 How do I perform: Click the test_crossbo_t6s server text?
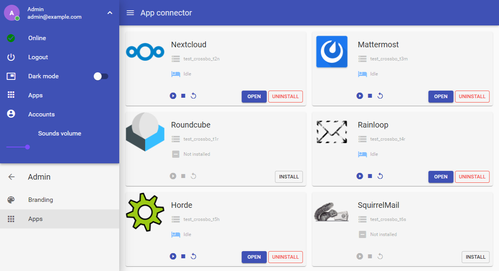pos(388,219)
